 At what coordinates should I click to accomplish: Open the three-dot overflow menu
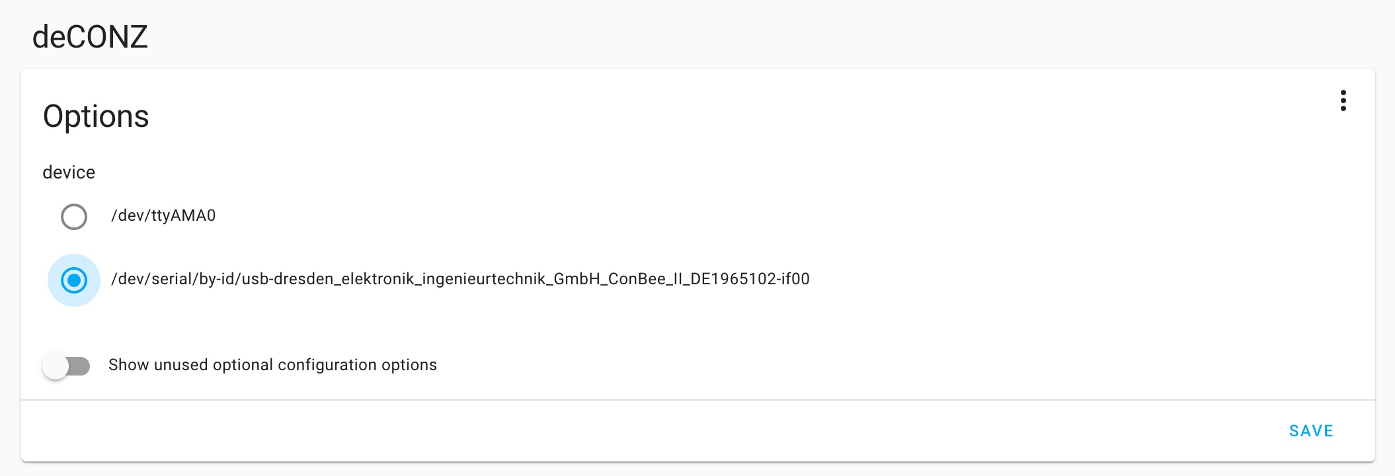coord(1343,100)
